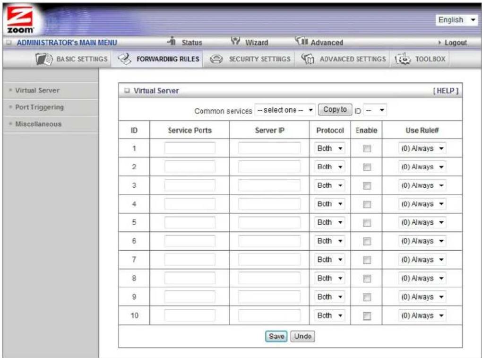Open the Status icon in main menu

[x=172, y=41]
